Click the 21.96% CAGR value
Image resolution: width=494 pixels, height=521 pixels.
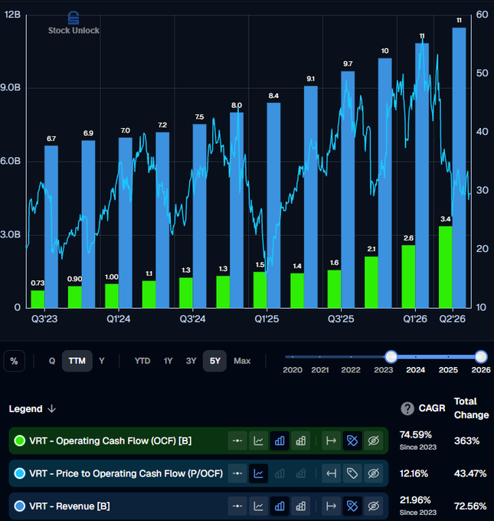click(415, 500)
